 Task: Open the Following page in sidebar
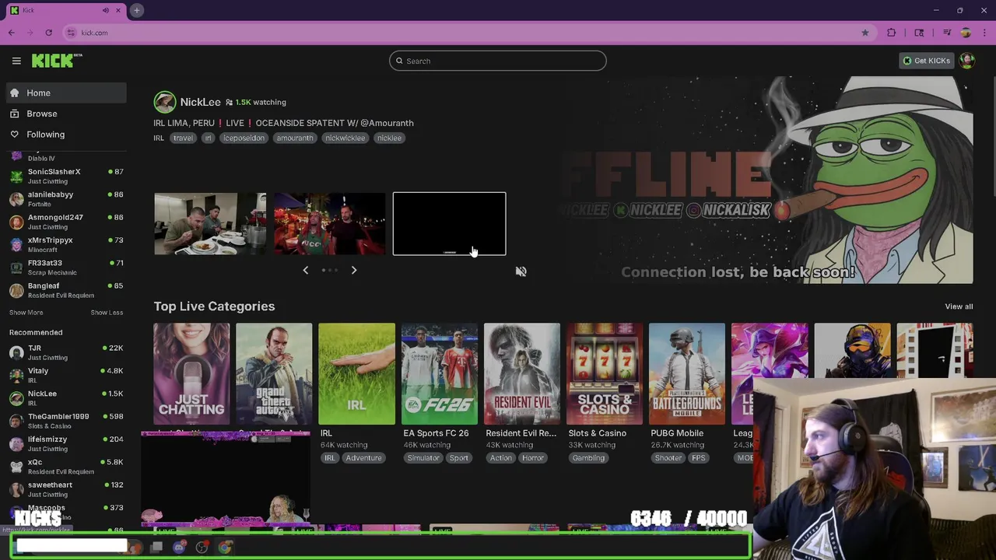tap(66, 135)
